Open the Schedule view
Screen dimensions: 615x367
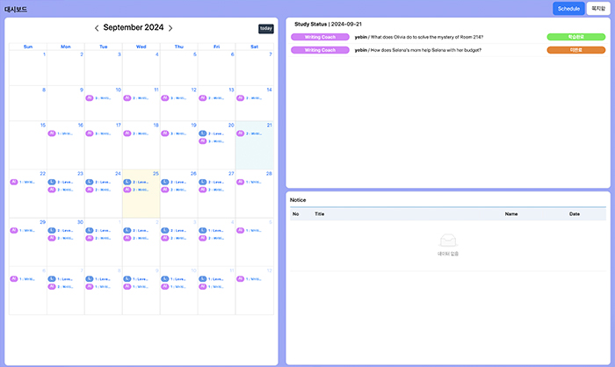point(568,8)
